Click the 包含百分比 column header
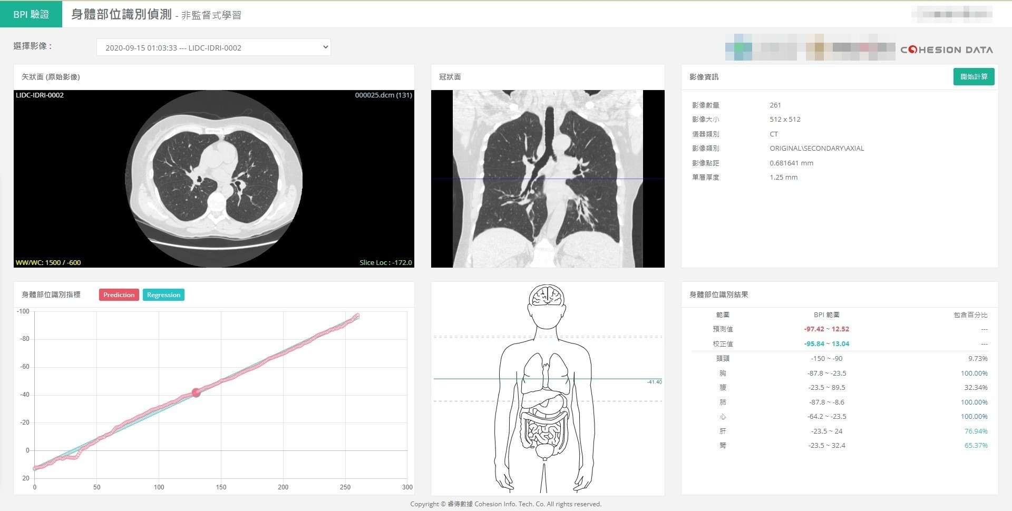Viewport: 1012px width, 511px height. pyautogui.click(x=970, y=315)
